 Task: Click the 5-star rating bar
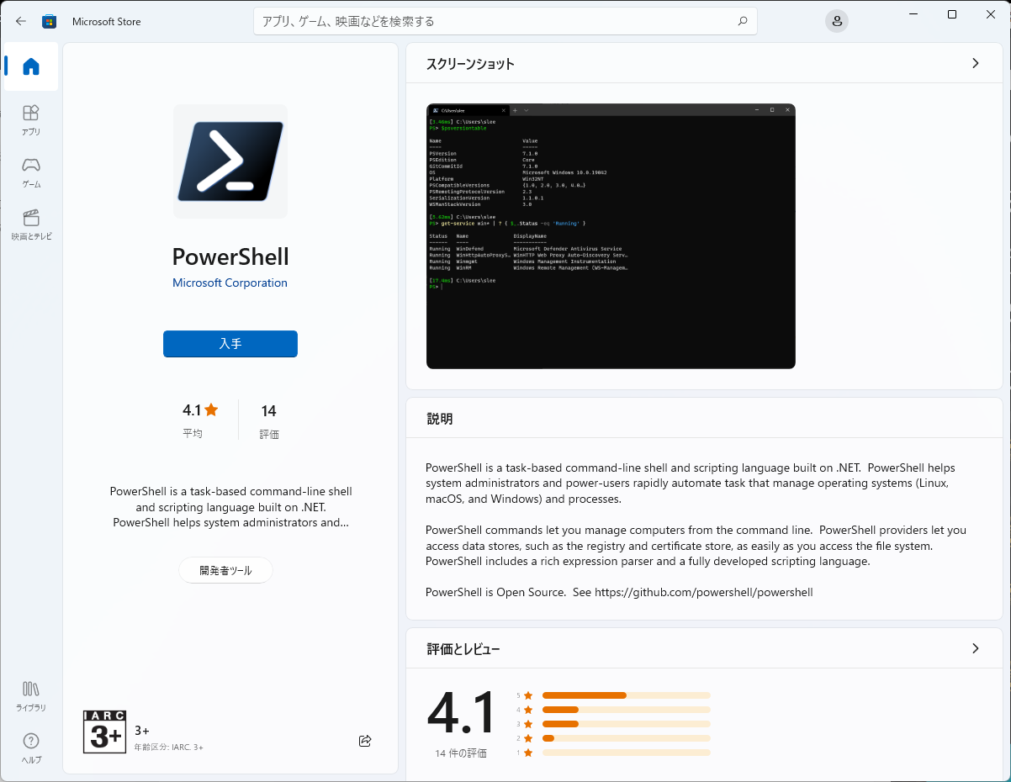[x=627, y=695]
